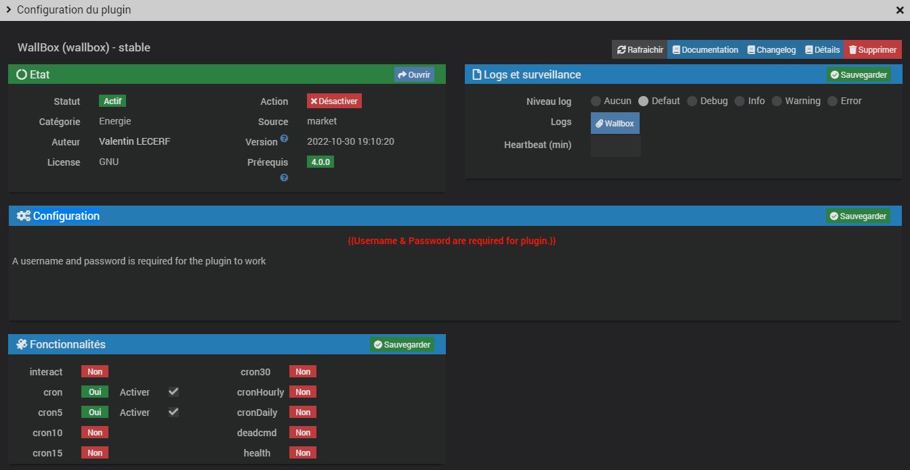The width and height of the screenshot is (910, 470).
Task: Click the cron15 Non badge
Action: point(95,452)
